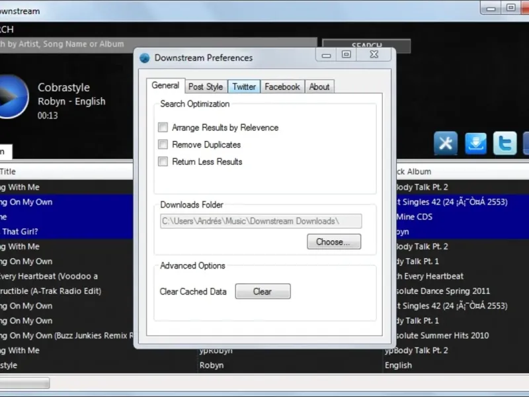The height and width of the screenshot is (397, 529).
Task: Click the horizontal scrollbar thumb at bottom
Action: pyautogui.click(x=24, y=383)
